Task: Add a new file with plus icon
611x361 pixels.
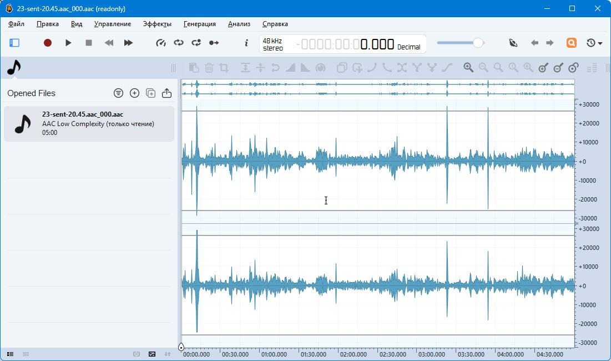Action: pyautogui.click(x=134, y=93)
